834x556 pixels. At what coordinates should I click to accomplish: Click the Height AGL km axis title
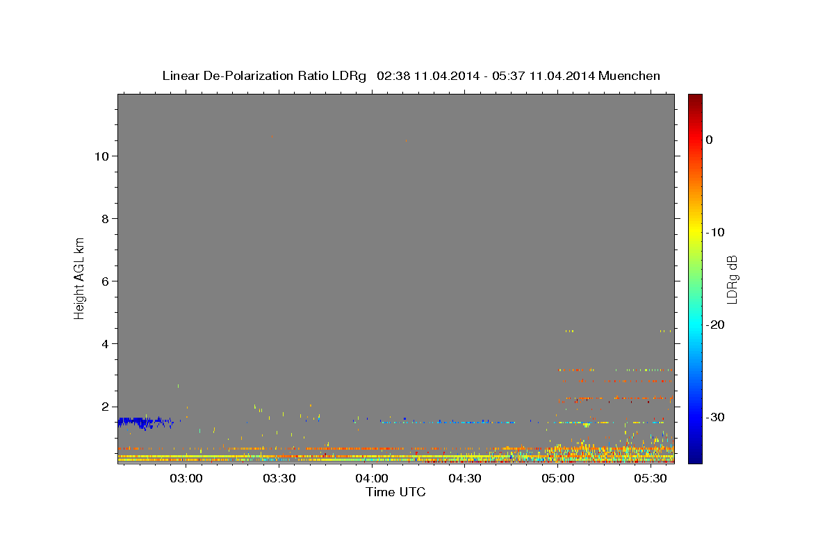(x=79, y=277)
